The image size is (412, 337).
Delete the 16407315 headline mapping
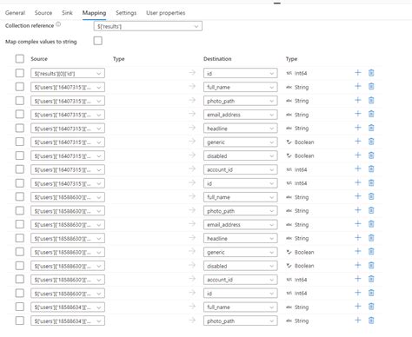(371, 128)
